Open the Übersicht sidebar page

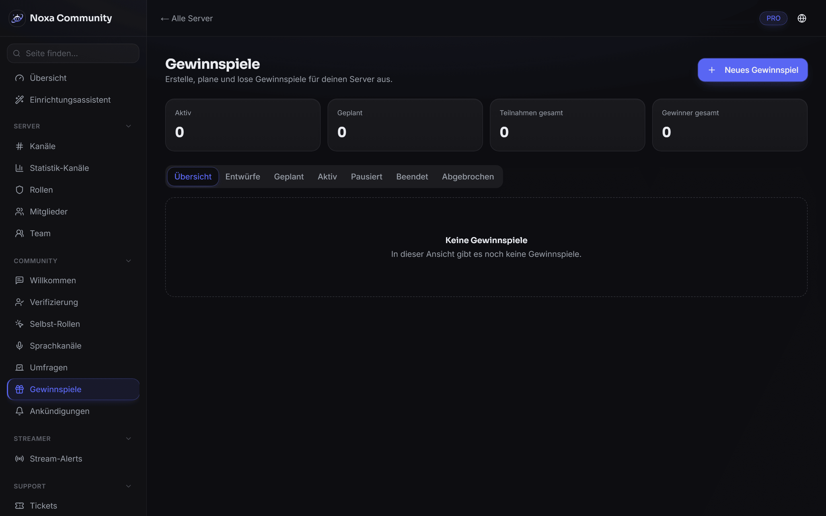[x=73, y=78]
